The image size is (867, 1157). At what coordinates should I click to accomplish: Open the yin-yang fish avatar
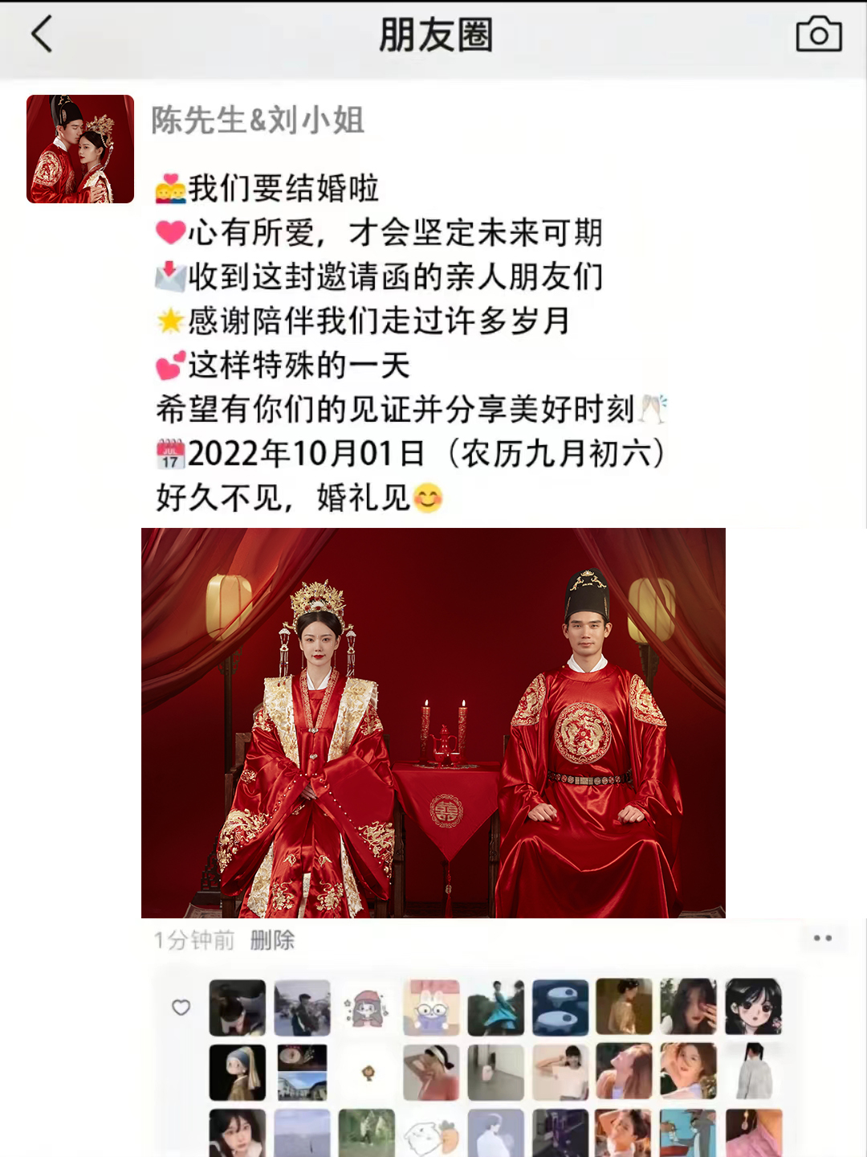pyautogui.click(x=560, y=1008)
